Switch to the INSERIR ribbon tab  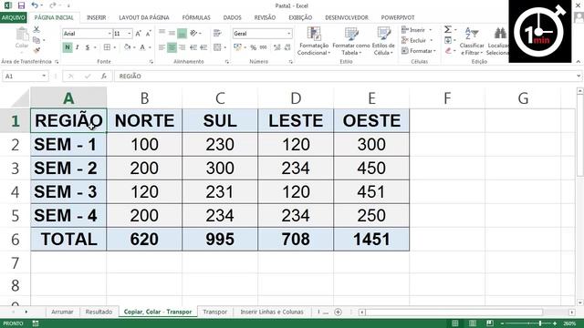[96, 17]
